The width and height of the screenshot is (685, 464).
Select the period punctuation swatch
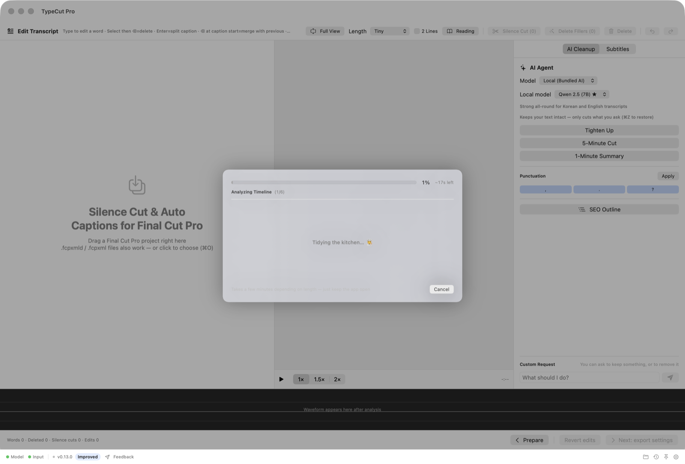[x=599, y=189]
